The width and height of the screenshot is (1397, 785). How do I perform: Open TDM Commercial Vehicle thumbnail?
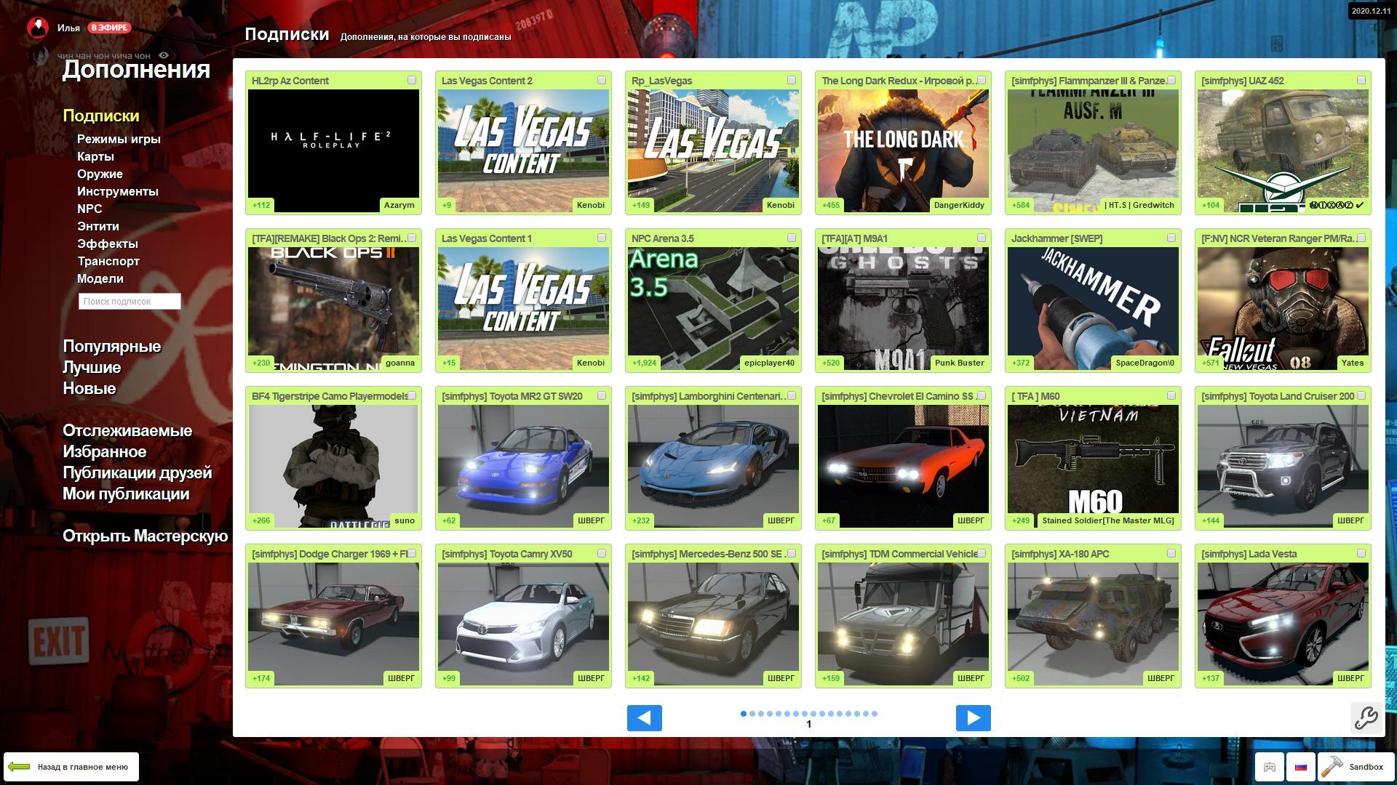pos(903,624)
